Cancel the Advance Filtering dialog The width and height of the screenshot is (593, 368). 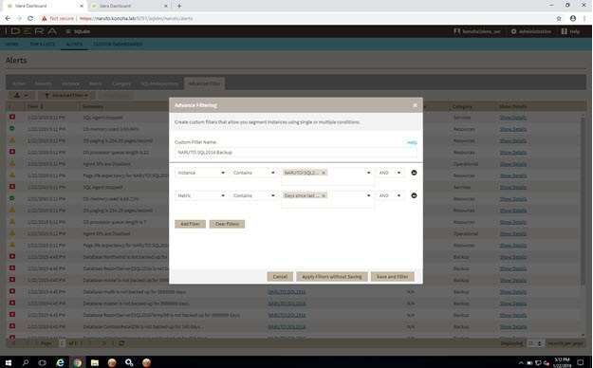point(280,276)
